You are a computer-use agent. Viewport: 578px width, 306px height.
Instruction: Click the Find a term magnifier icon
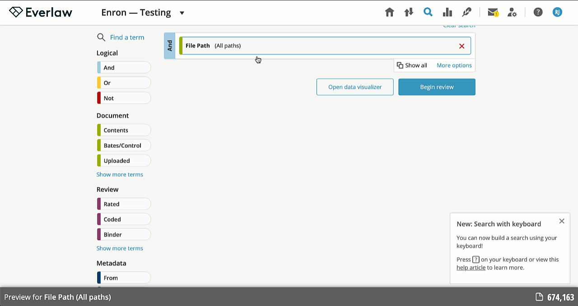coord(101,37)
